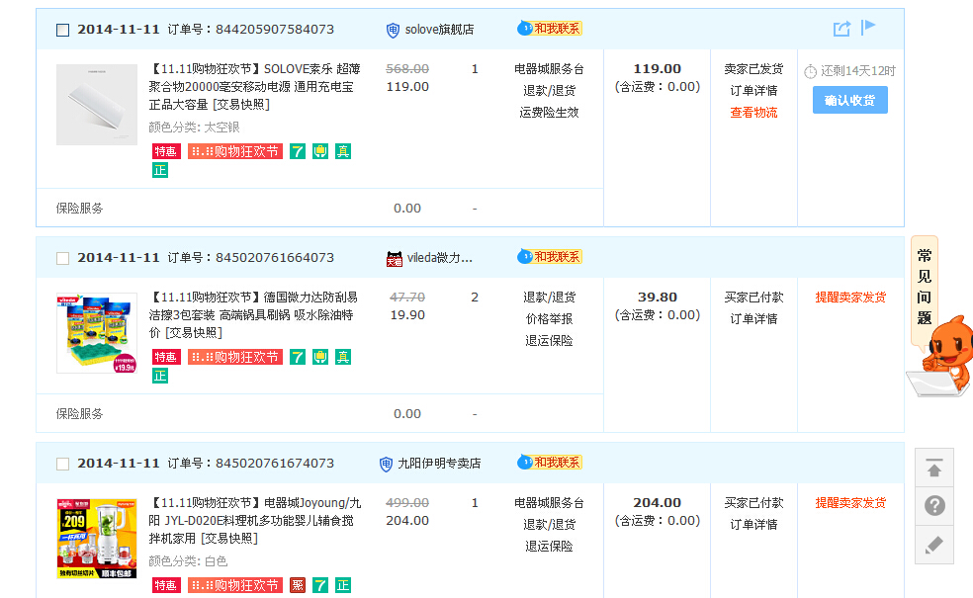Contact the solove seller via 和我联系
973x598 pixels.
(550, 29)
